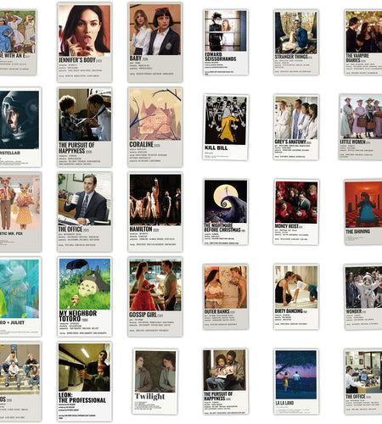Open the Stranger Things poster image

point(296,32)
